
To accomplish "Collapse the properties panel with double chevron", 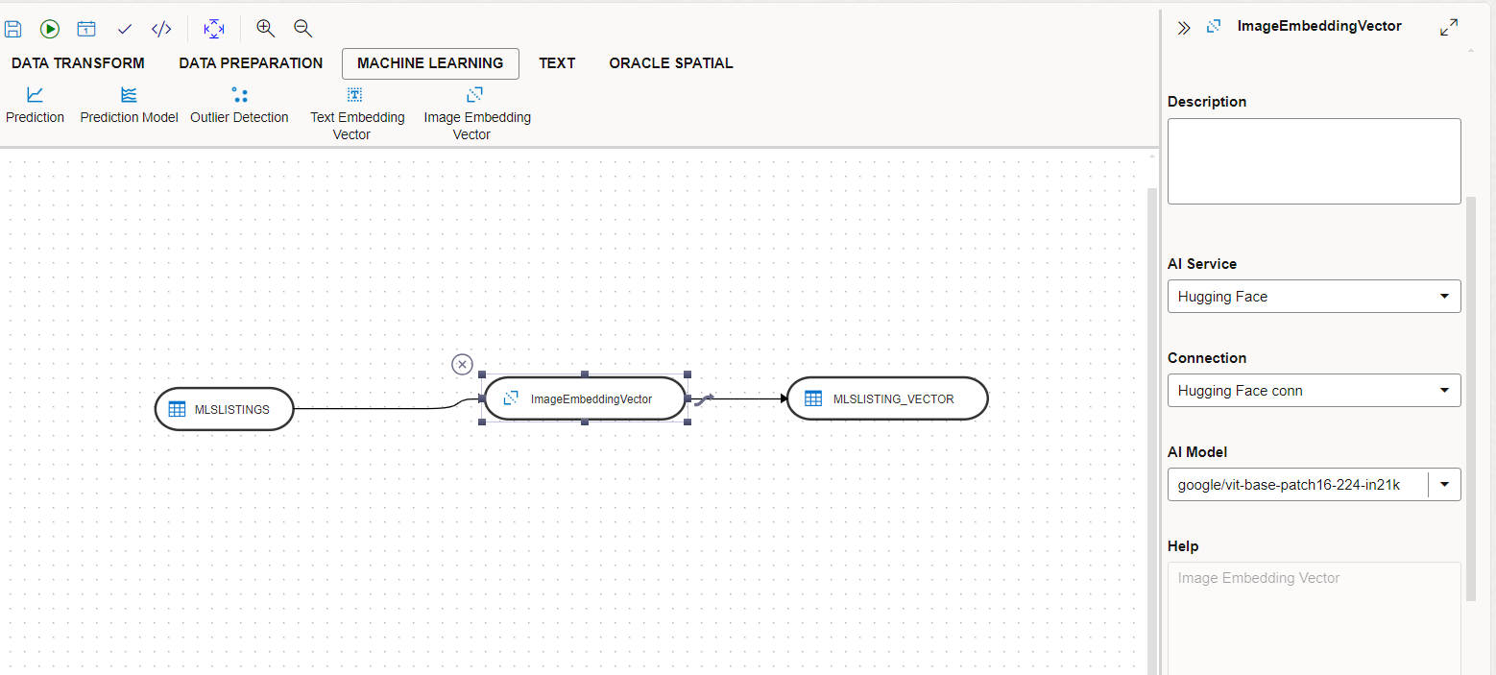I will (x=1184, y=28).
